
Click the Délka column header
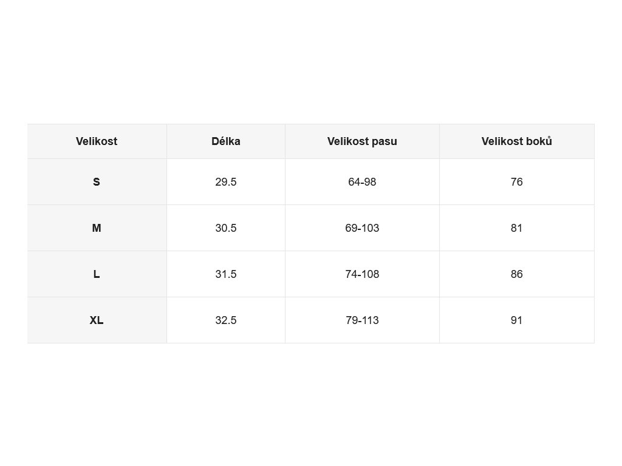click(x=226, y=141)
